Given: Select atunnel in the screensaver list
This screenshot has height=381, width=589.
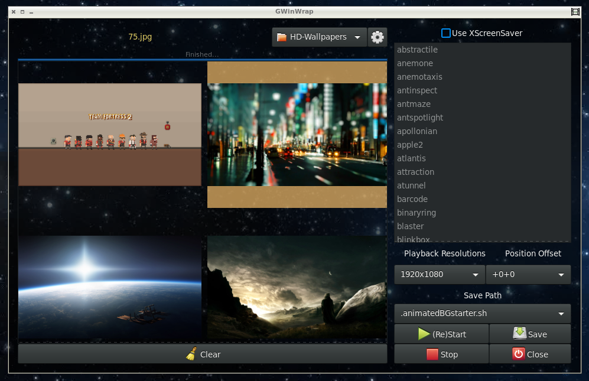Looking at the screenshot, I should point(482,185).
